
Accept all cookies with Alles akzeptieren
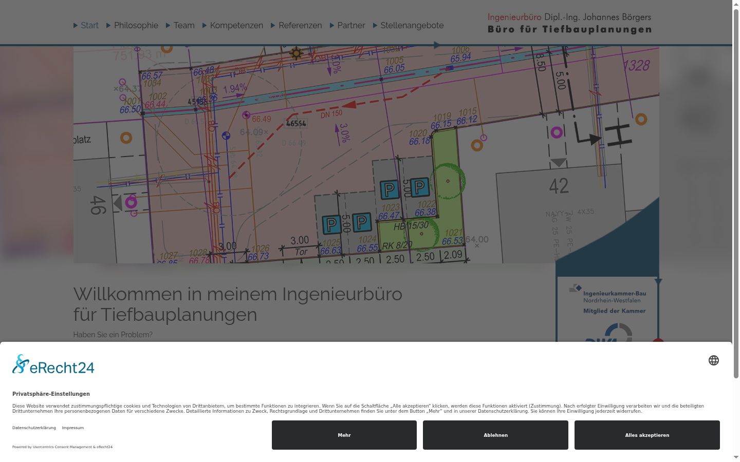(647, 435)
